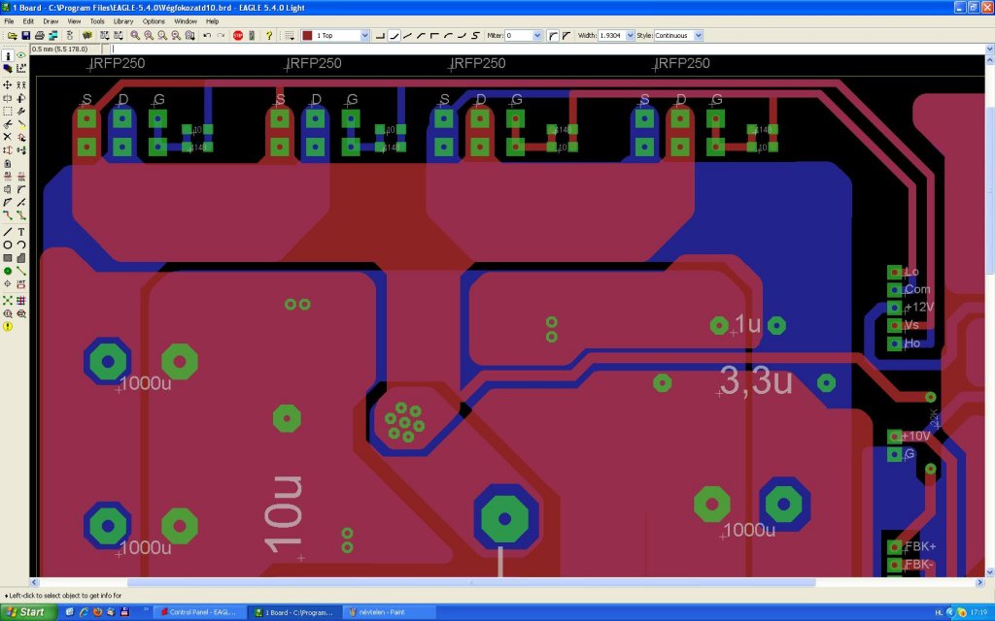
Task: Select the Lock tool
Action: tap(8, 163)
